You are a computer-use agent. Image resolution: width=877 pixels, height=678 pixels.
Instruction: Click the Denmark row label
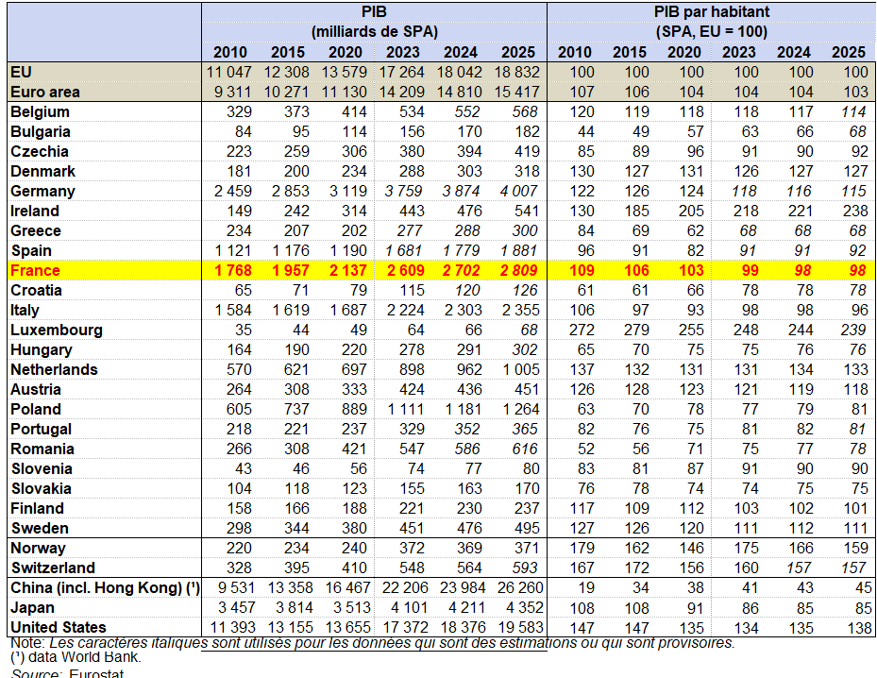click(42, 171)
